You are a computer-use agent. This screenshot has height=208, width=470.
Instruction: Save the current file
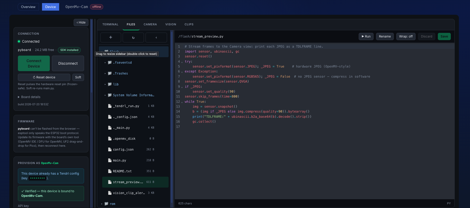(444, 36)
